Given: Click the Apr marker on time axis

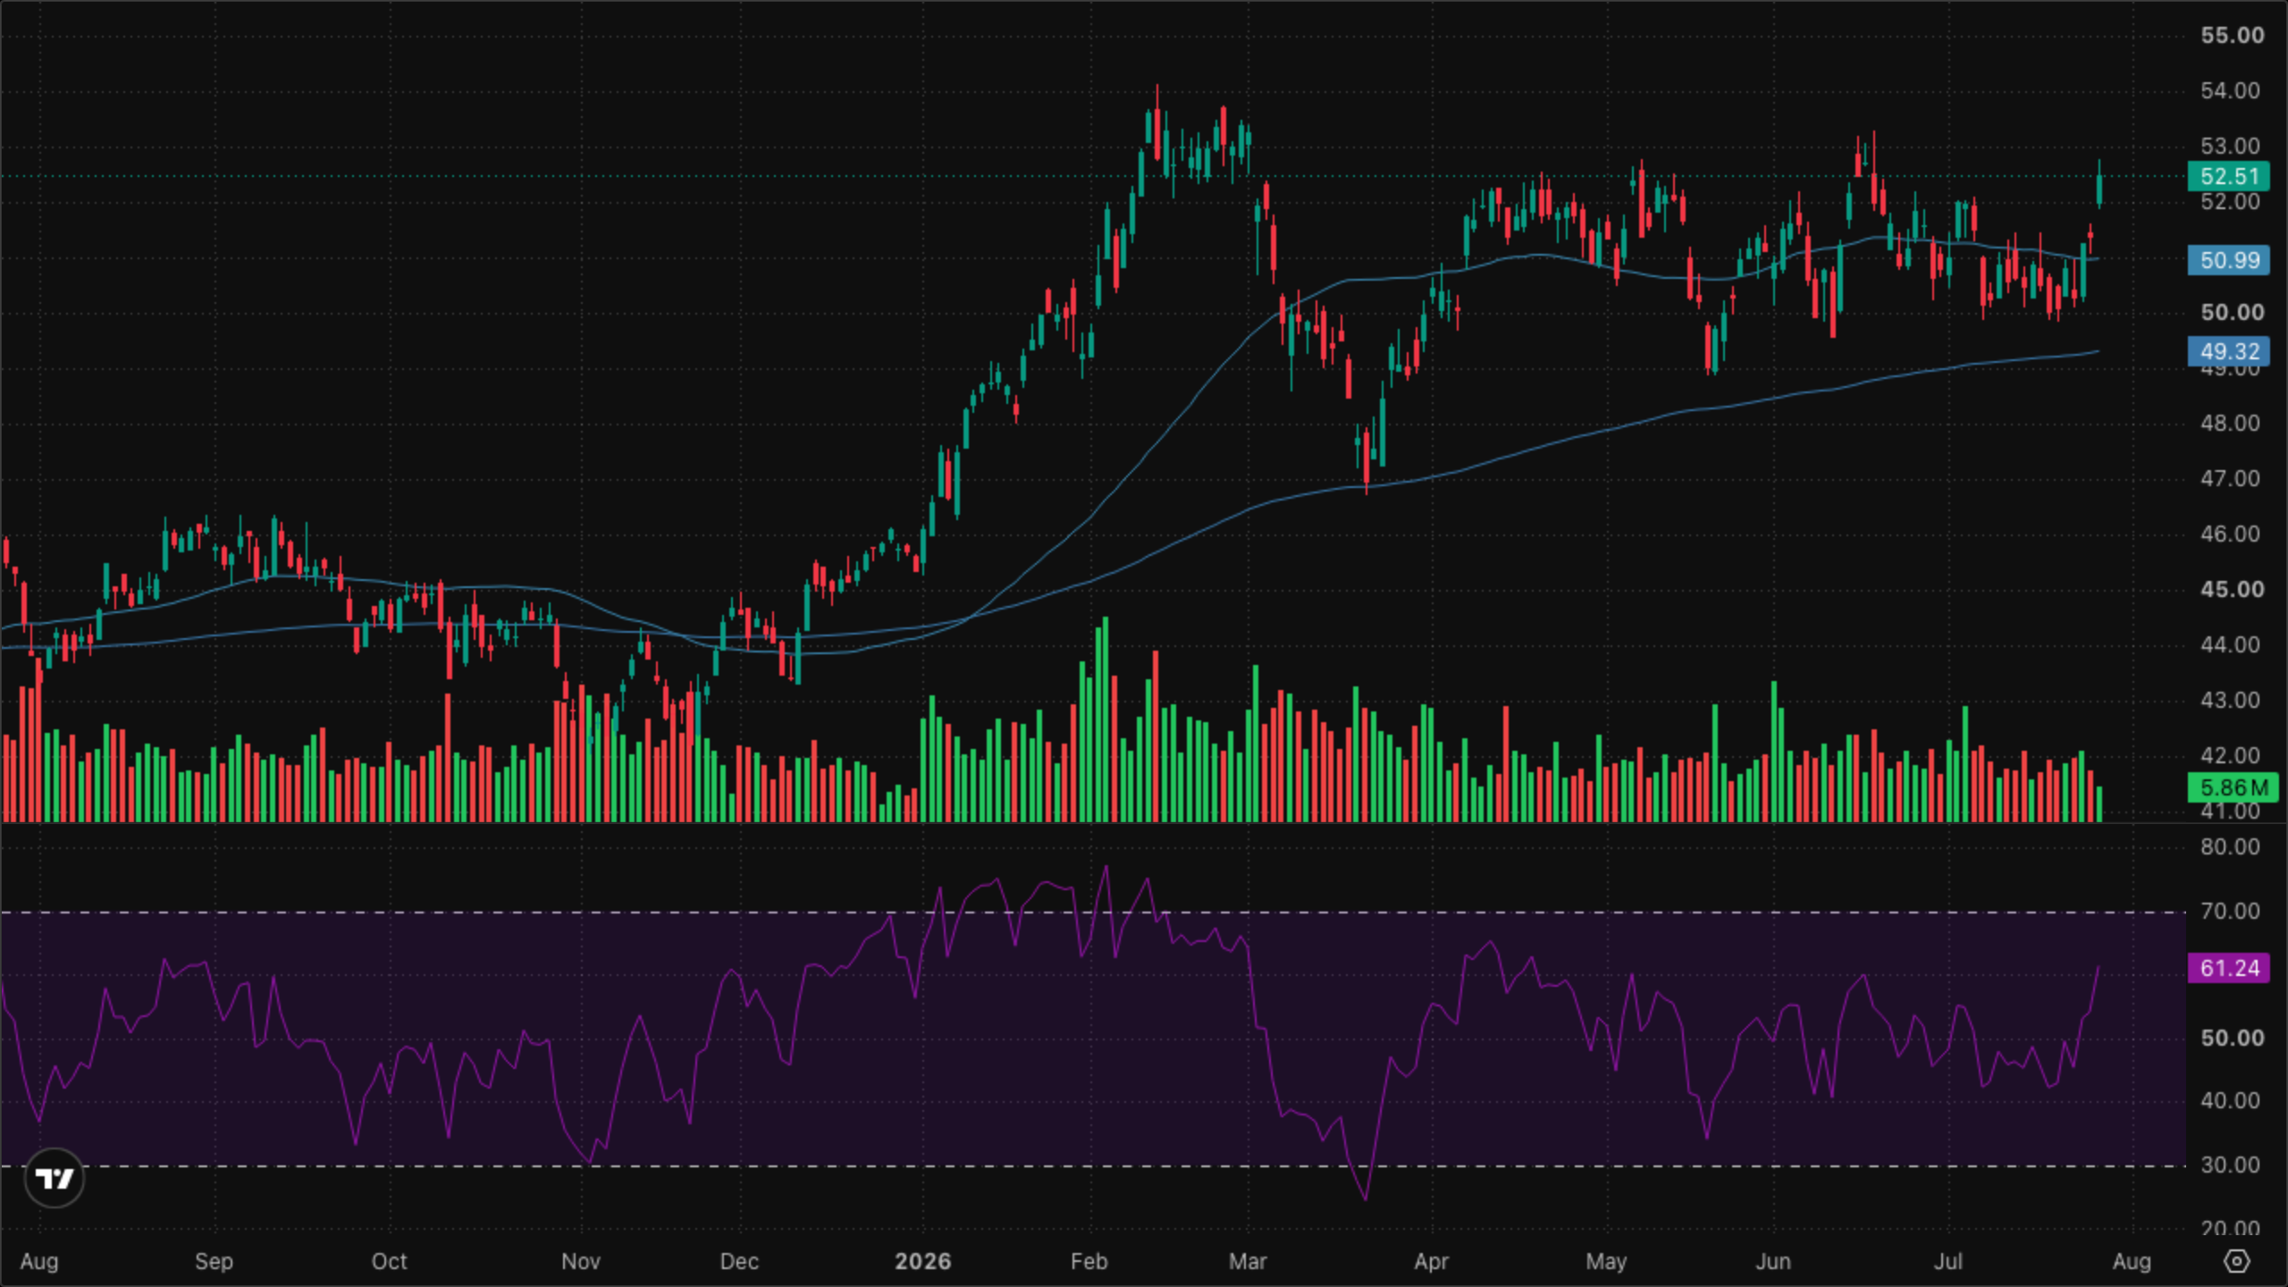Looking at the screenshot, I should click(x=1431, y=1261).
